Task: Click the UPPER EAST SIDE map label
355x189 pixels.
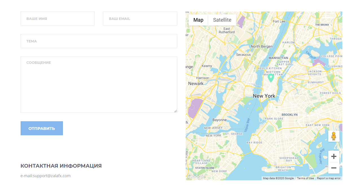Action: tap(284, 63)
